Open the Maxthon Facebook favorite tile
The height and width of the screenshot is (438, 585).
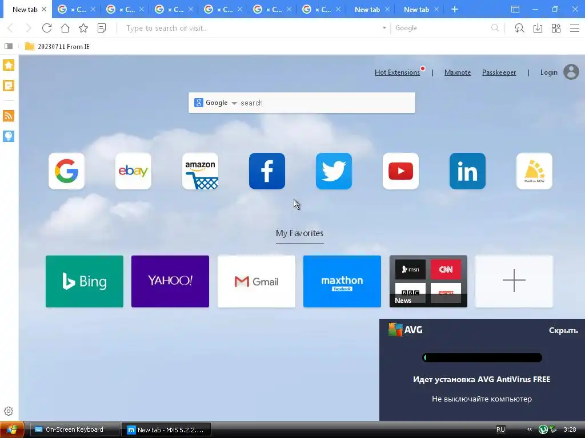tap(342, 282)
